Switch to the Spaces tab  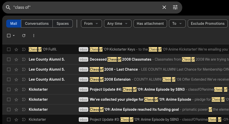coord(62,24)
